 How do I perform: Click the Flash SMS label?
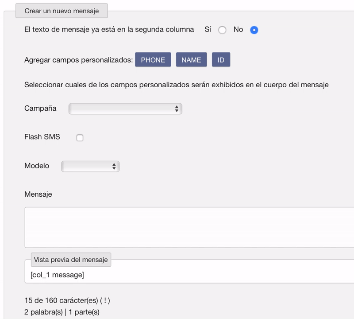[42, 136]
